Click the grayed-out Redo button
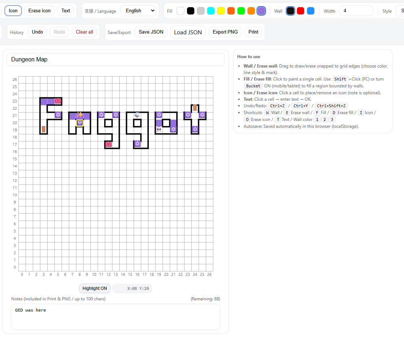Image resolution: width=404 pixels, height=339 pixels. [59, 32]
